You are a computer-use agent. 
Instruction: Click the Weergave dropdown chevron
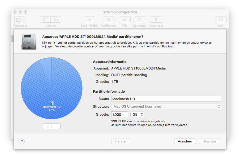(x=23, y=20)
